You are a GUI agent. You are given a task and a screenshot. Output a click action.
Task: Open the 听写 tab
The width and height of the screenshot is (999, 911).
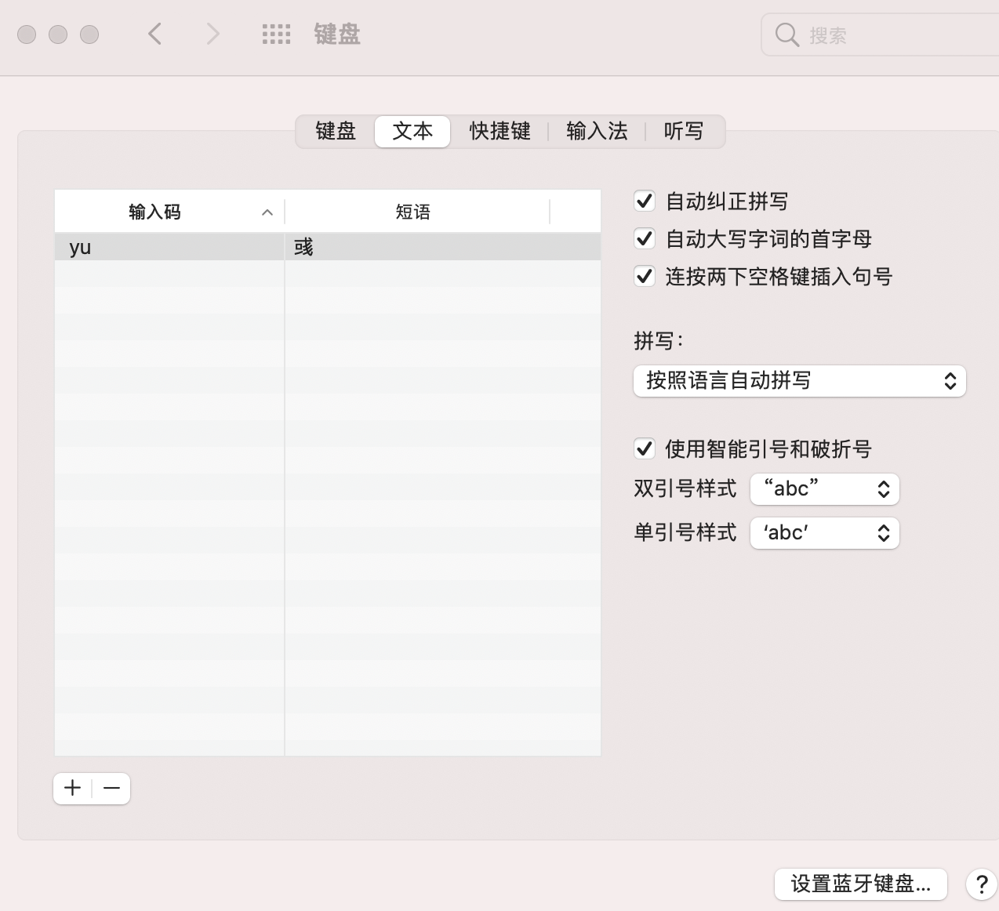coord(684,131)
